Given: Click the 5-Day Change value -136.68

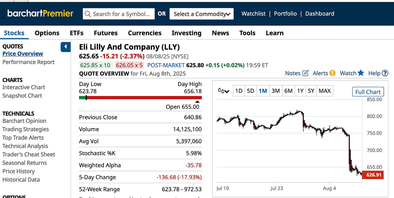Looking at the screenshot, I should (179, 177).
